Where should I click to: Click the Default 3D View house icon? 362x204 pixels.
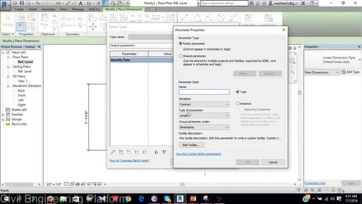(89, 3)
